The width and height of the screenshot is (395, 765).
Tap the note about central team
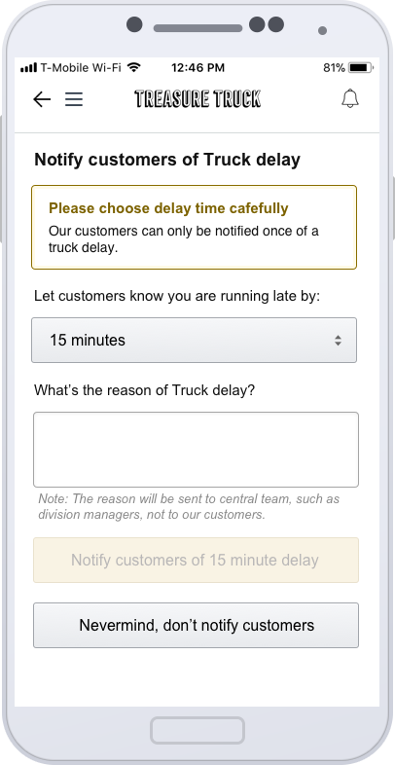tap(189, 506)
